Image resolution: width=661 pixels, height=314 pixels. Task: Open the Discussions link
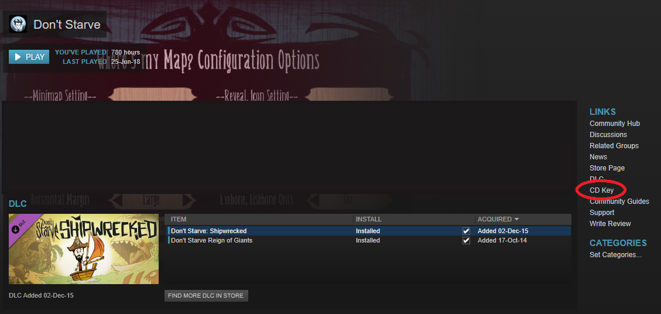click(608, 135)
